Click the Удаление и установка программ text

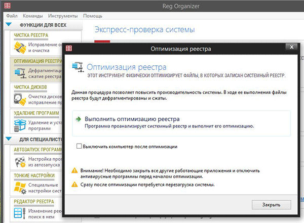coord(45,125)
